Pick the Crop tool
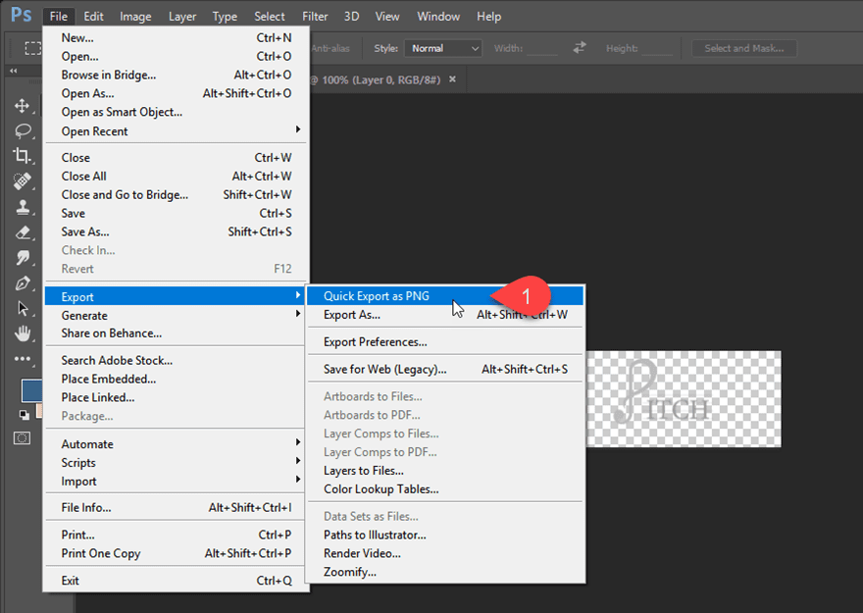 point(22,156)
